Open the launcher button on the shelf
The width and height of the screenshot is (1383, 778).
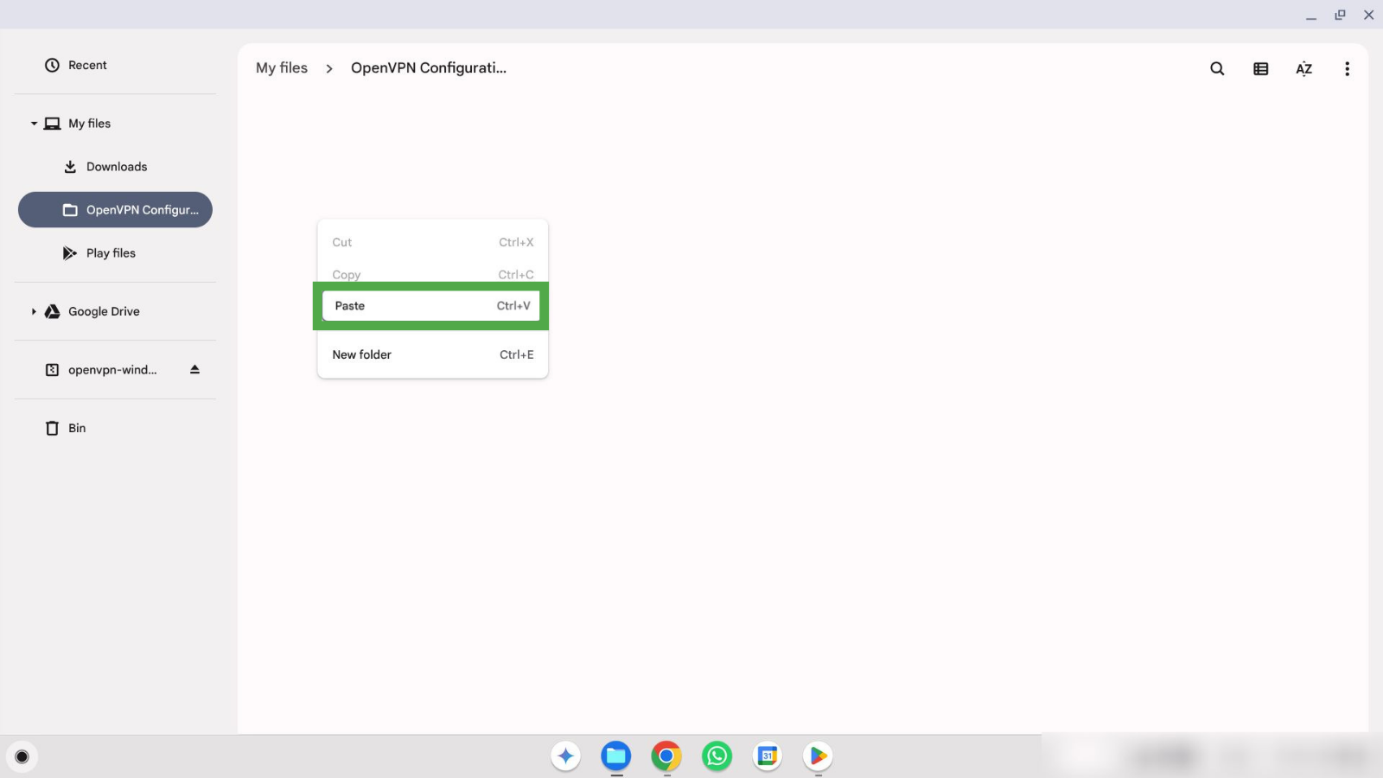(22, 756)
